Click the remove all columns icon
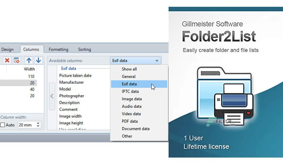This screenshot has width=283, height=164. pos(17,60)
